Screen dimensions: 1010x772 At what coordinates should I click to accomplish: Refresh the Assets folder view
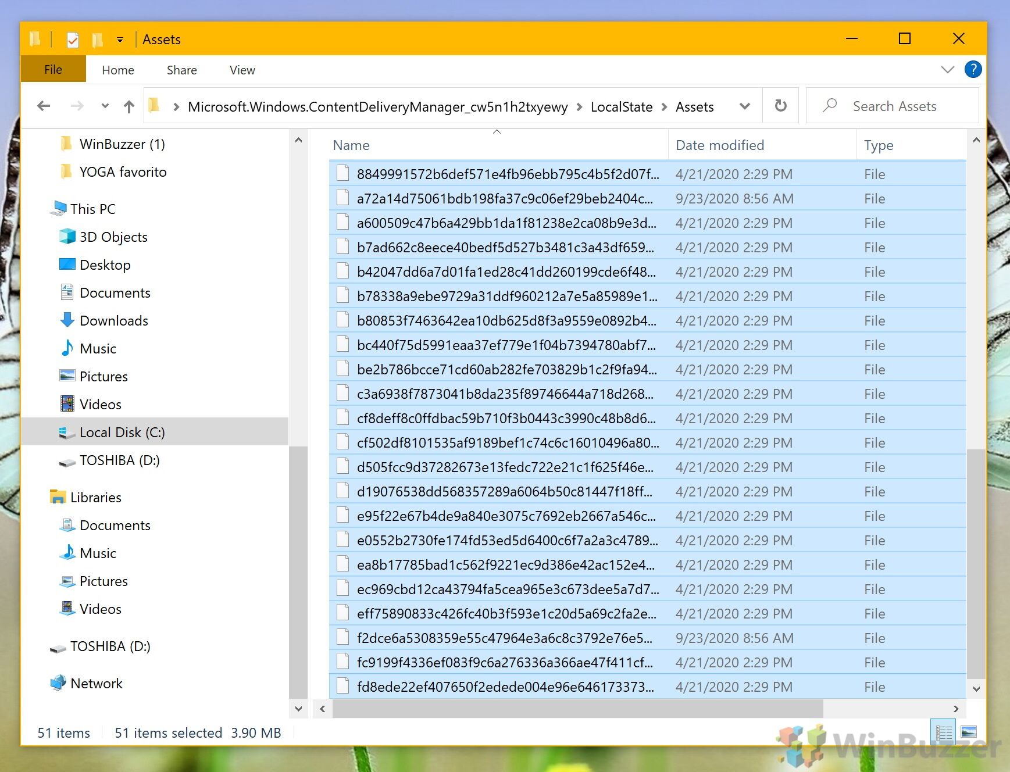[x=780, y=106]
